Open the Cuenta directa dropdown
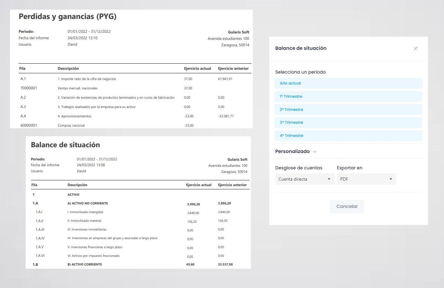Viewport: 444px width, 288px height. (305, 179)
